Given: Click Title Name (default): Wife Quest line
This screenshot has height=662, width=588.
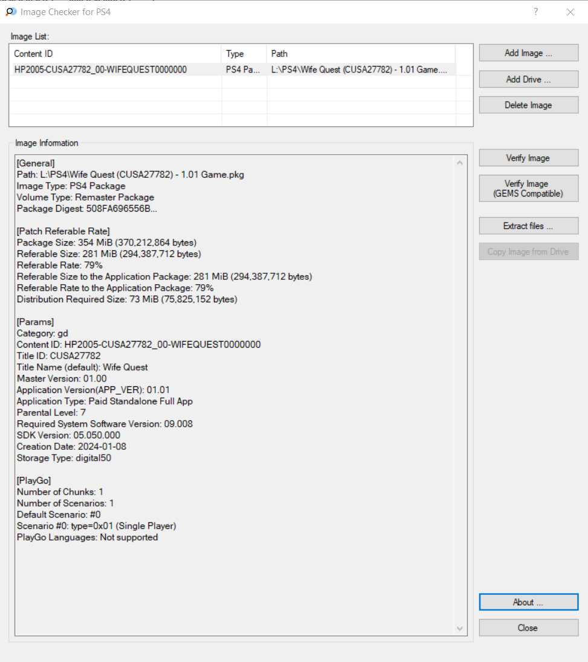Looking at the screenshot, I should [x=82, y=368].
